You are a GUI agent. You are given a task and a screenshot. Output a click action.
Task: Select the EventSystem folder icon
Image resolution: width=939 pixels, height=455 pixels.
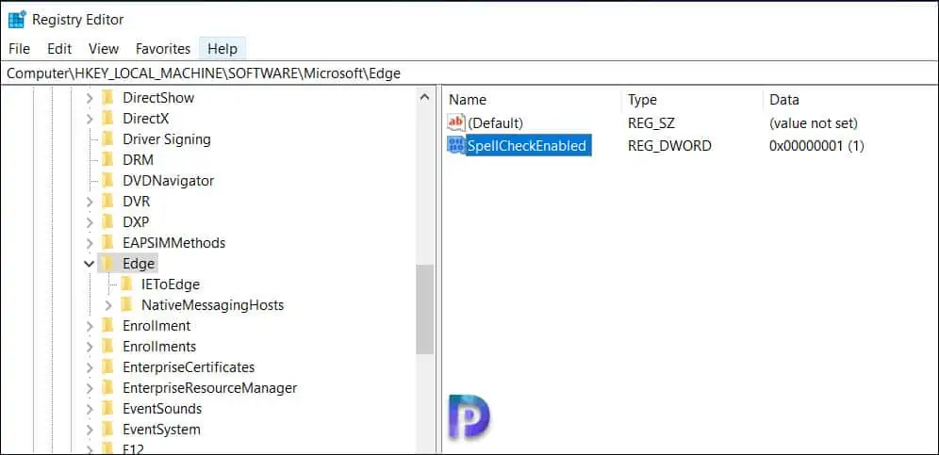point(107,430)
